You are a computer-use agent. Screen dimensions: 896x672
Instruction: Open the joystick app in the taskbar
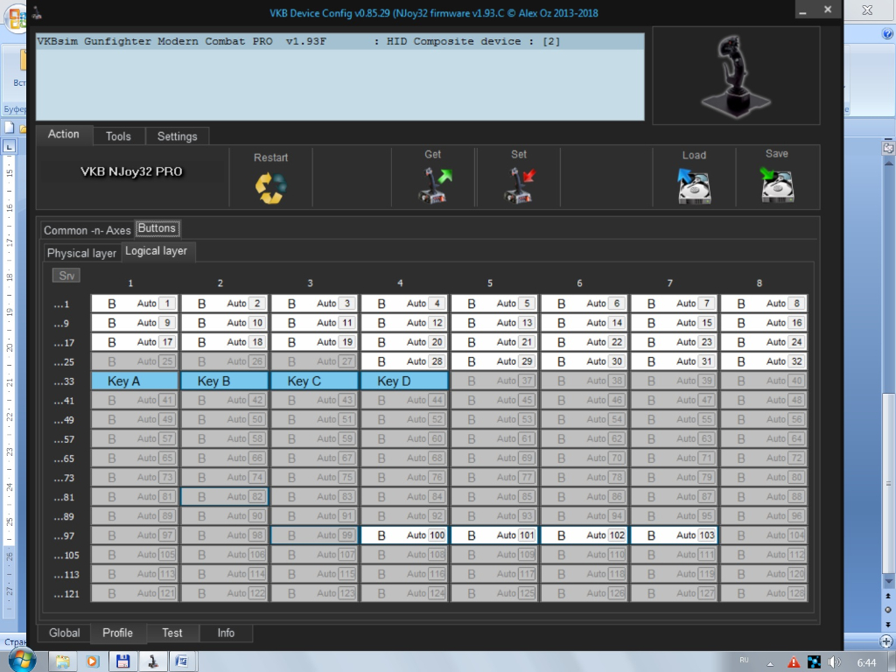point(152,661)
